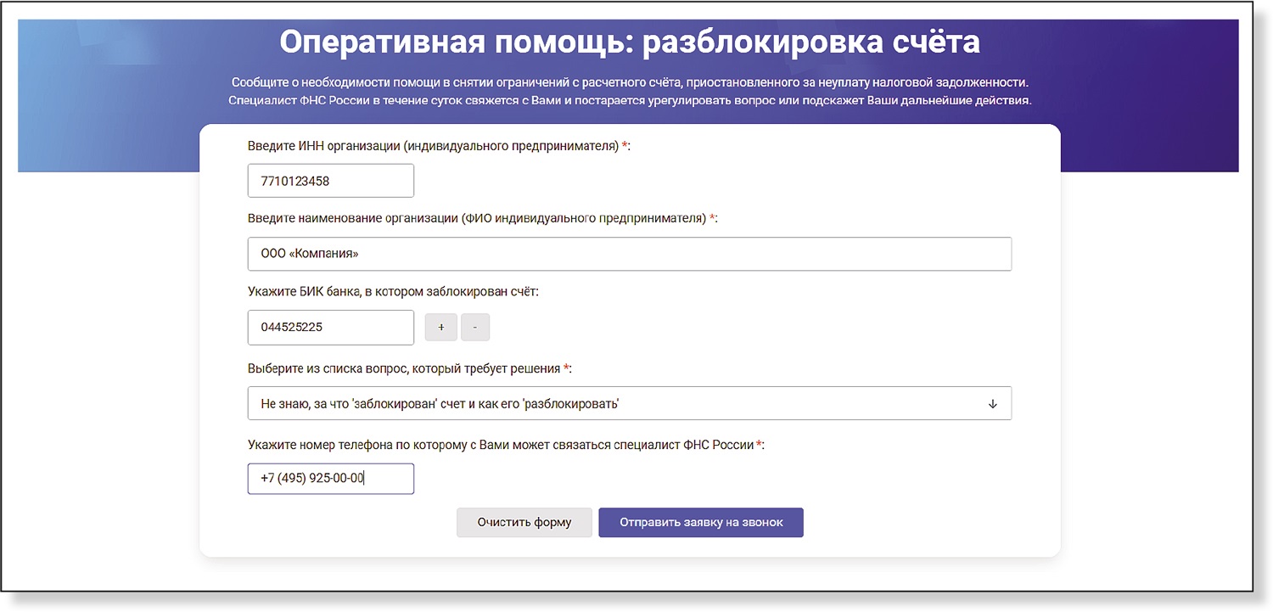Open the question selection dropdown
Screen dimensions: 1273x612
pos(630,403)
